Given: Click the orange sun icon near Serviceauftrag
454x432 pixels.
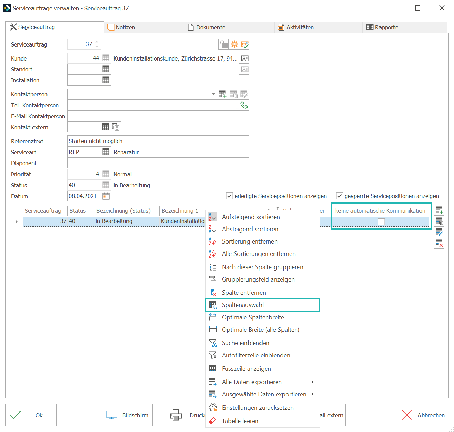Looking at the screenshot, I should pos(234,44).
